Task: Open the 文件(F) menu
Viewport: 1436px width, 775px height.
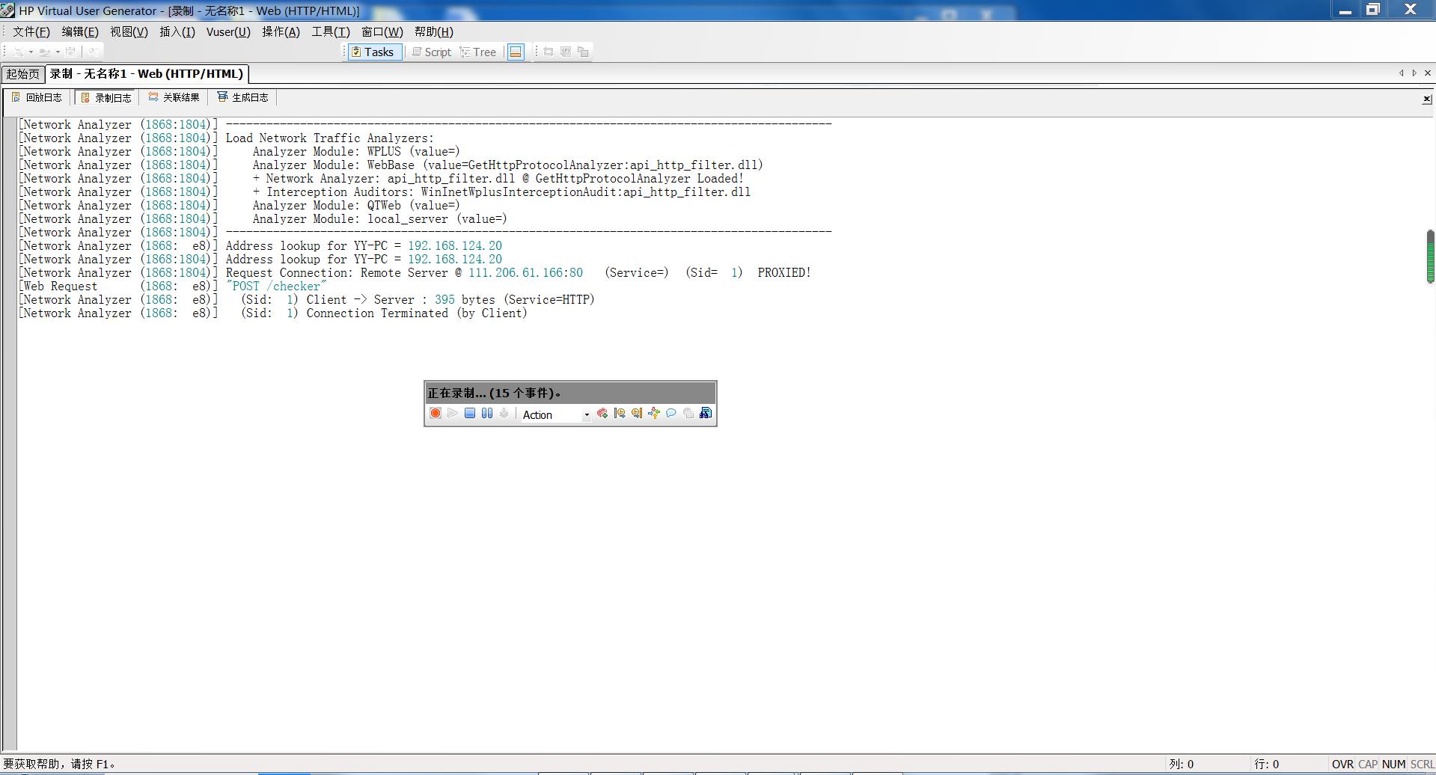Action: (x=31, y=31)
